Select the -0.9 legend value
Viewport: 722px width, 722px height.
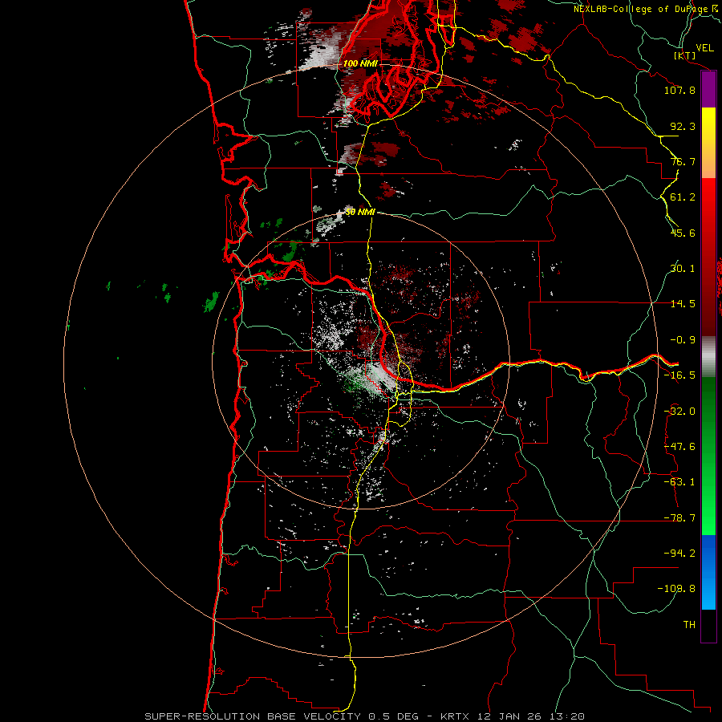pyautogui.click(x=683, y=340)
